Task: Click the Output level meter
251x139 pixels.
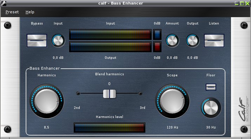Action: pos(110,47)
